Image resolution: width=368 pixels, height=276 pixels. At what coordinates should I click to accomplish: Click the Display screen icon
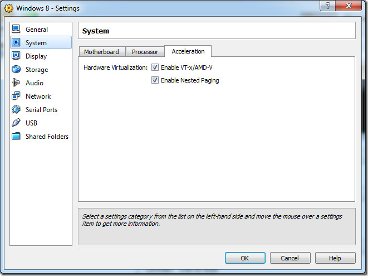[16, 56]
